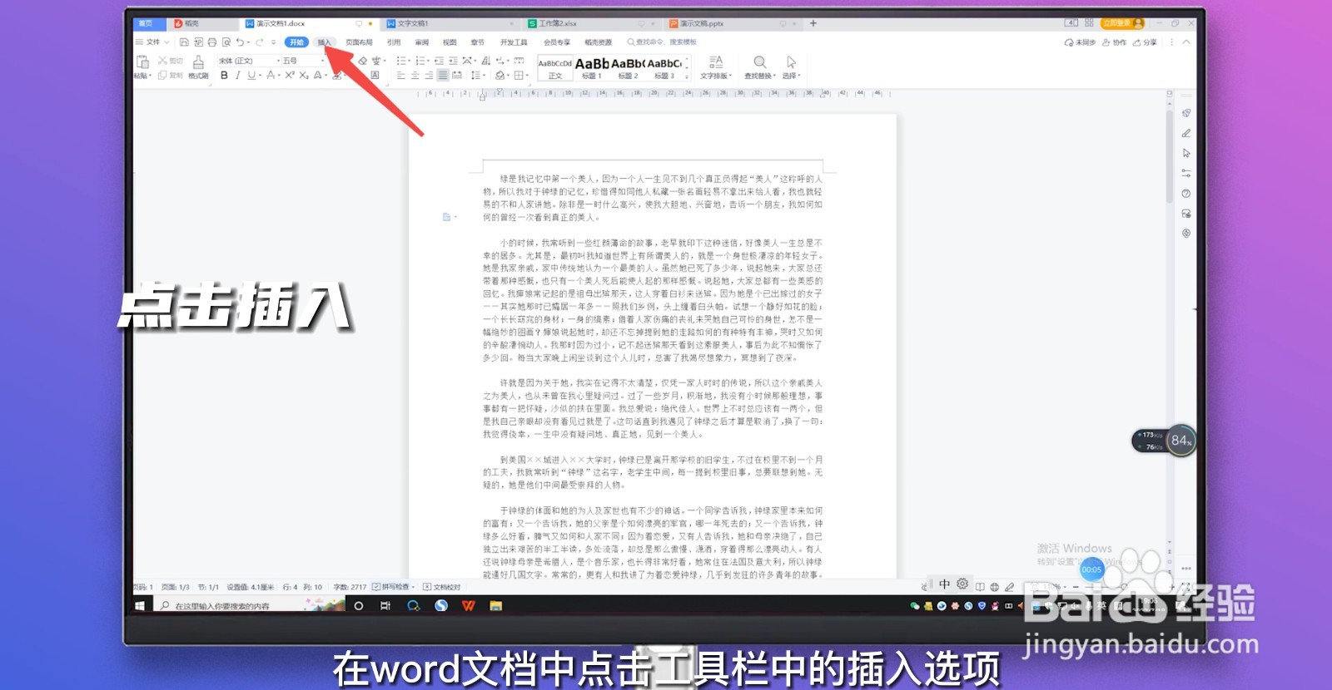
Task: Click 文档校对 in the status bar
Action: [x=442, y=587]
